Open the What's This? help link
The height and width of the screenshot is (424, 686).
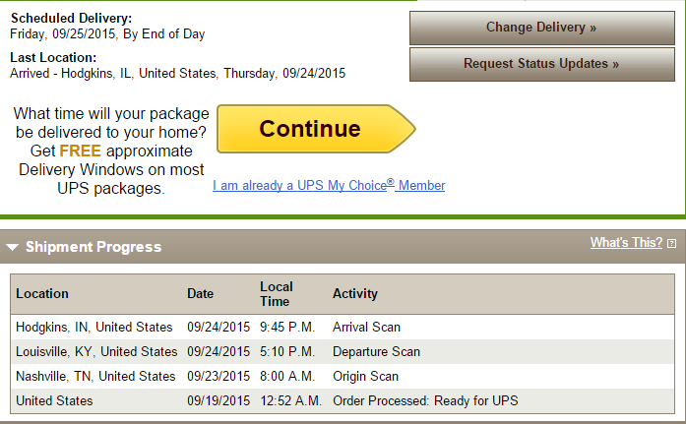coord(627,242)
